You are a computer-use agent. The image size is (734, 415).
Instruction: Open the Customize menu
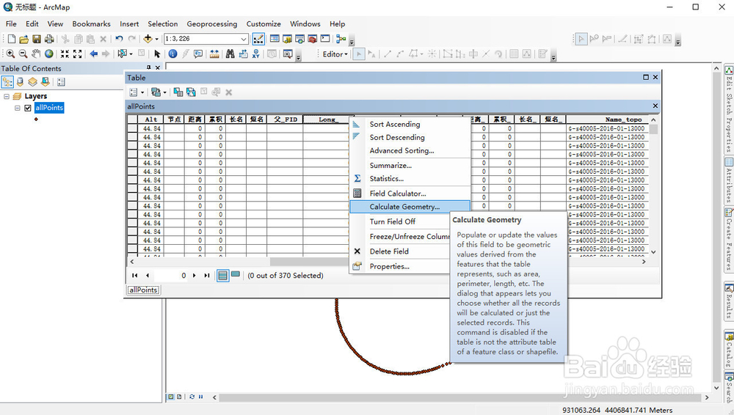264,24
